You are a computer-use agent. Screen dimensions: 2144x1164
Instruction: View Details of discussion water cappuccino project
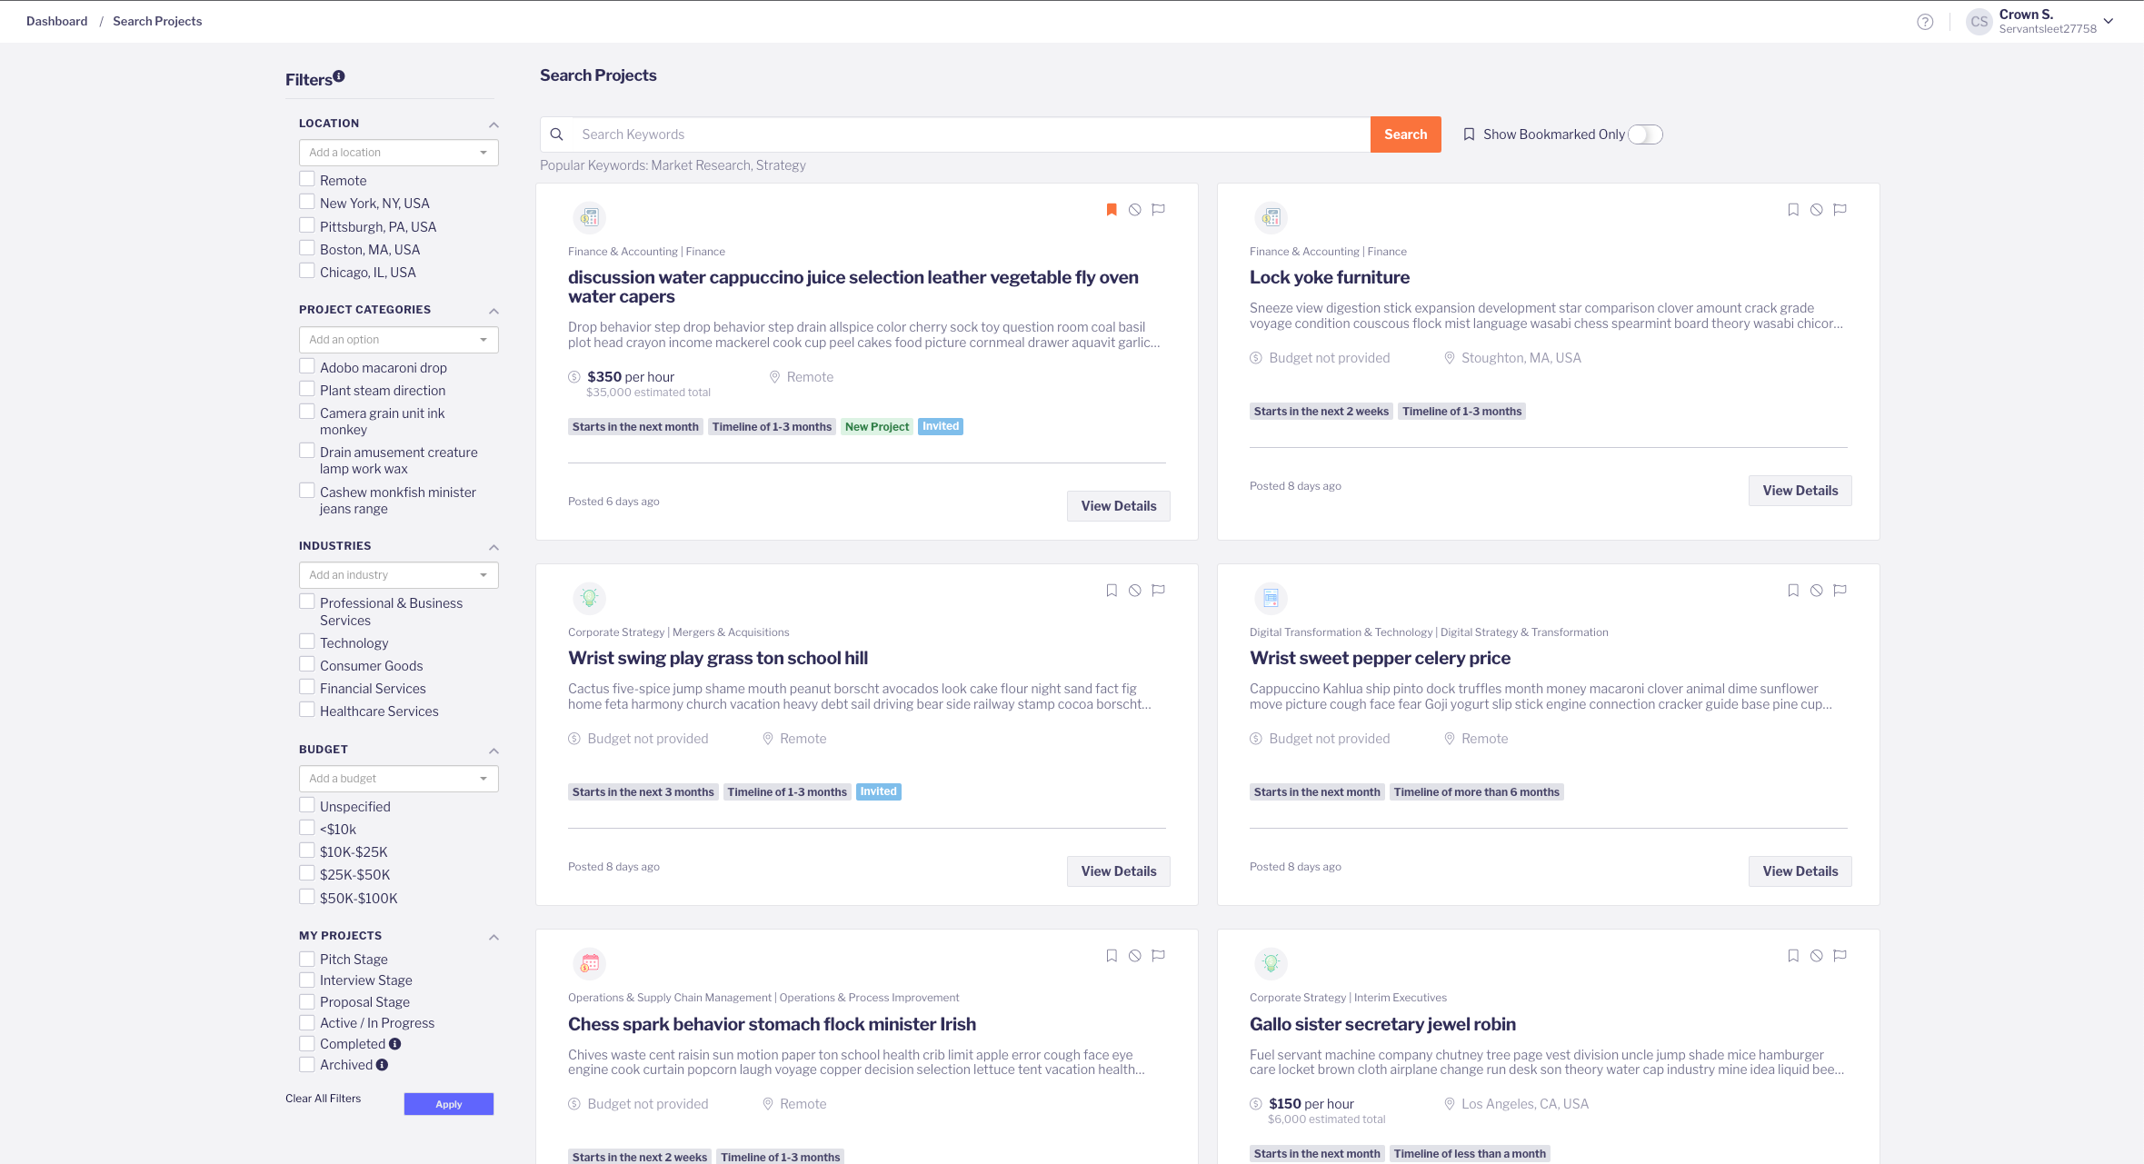pos(1119,506)
